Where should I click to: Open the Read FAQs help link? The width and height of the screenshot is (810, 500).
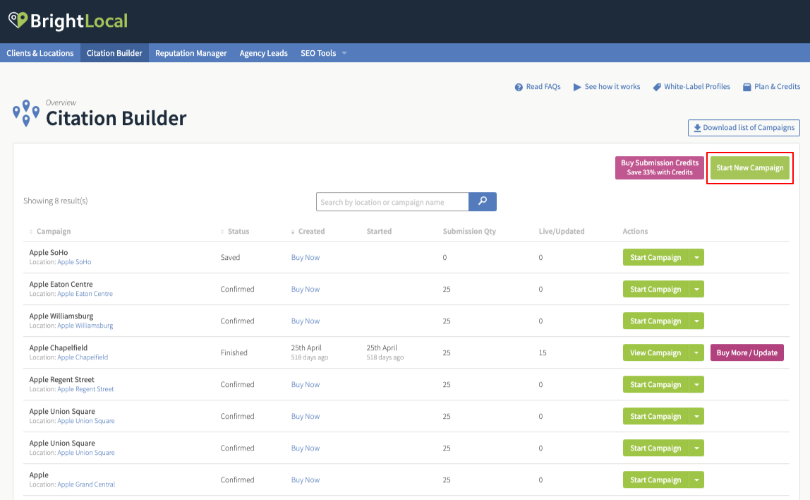[x=538, y=87]
